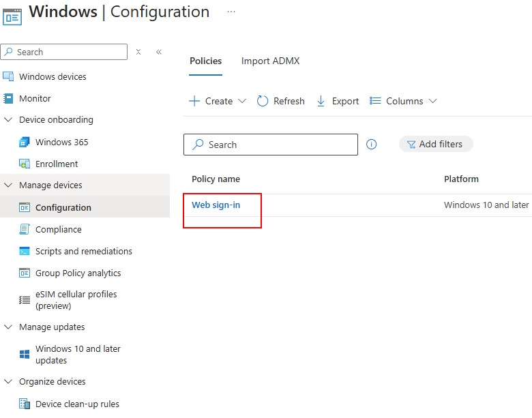Sort by Policy name column header

216,179
